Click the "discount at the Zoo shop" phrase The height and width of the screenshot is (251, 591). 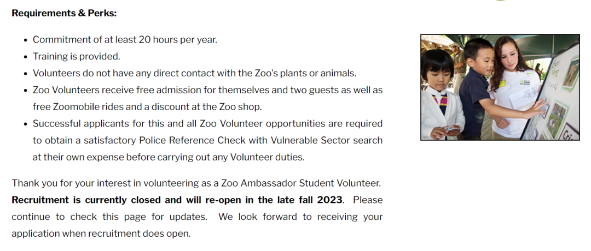coord(213,107)
